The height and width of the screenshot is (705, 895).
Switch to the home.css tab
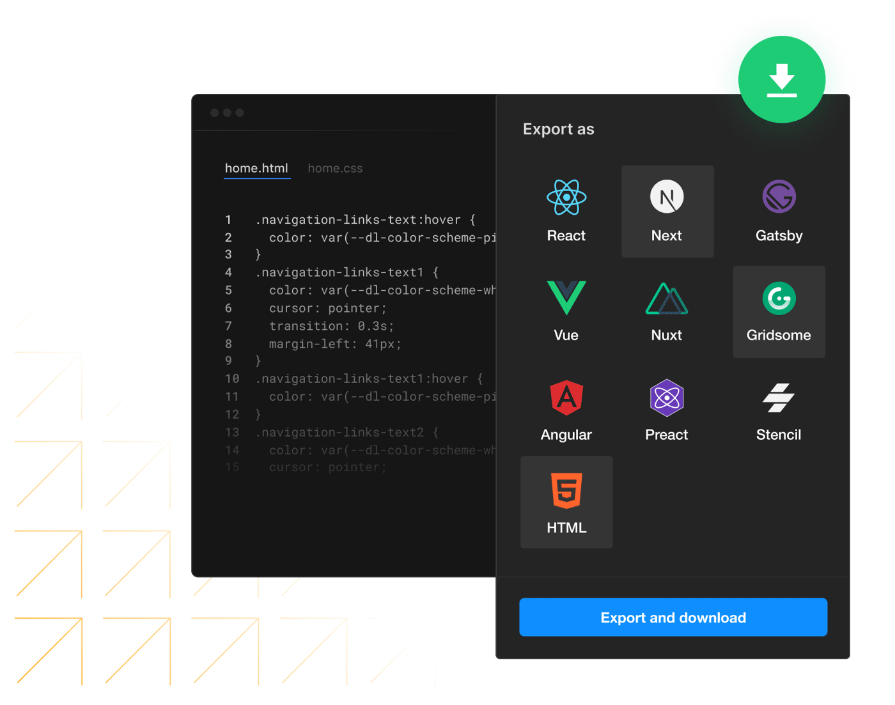(335, 168)
